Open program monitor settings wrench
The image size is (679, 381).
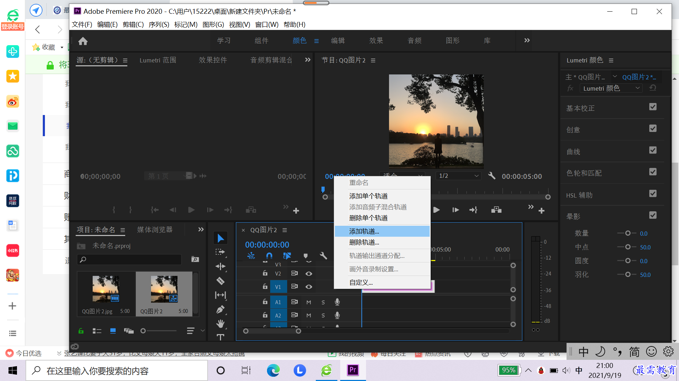coord(492,176)
